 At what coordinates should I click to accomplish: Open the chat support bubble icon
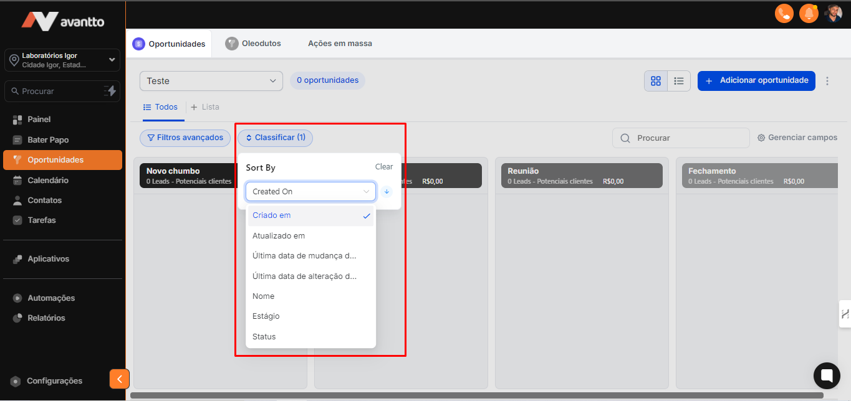[x=827, y=375]
